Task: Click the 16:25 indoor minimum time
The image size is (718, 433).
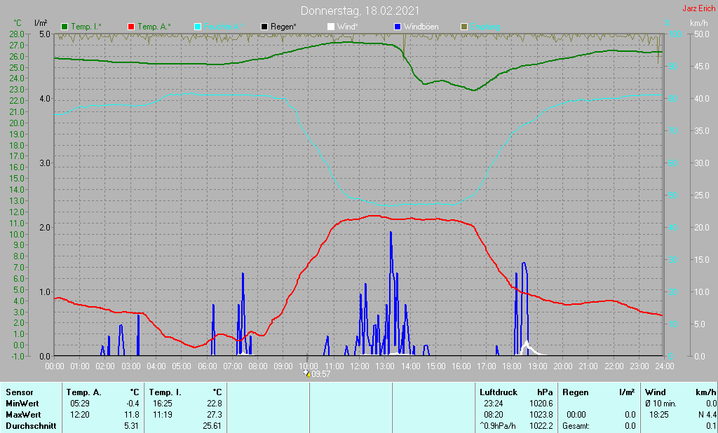Action: [x=163, y=404]
